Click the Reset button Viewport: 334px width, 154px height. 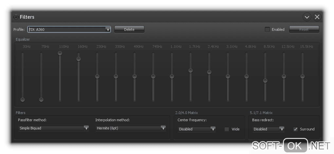click(304, 29)
